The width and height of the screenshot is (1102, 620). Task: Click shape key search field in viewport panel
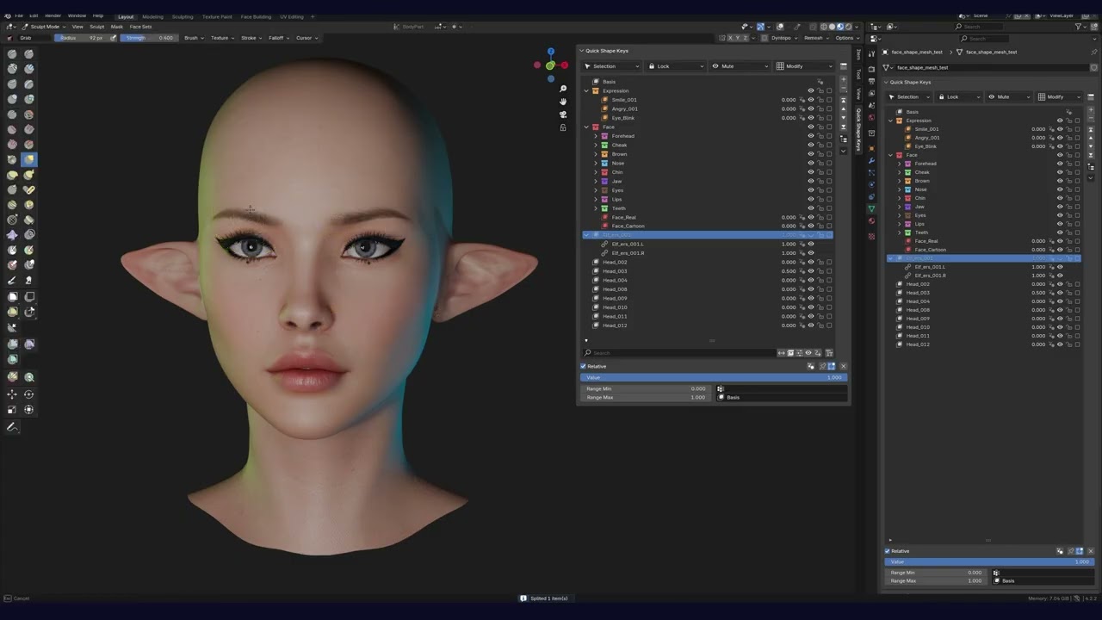(x=679, y=353)
